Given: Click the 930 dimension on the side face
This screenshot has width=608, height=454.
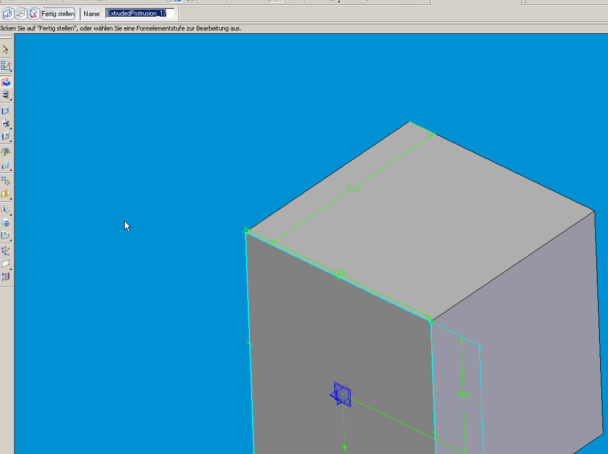Looking at the screenshot, I should click(463, 395).
